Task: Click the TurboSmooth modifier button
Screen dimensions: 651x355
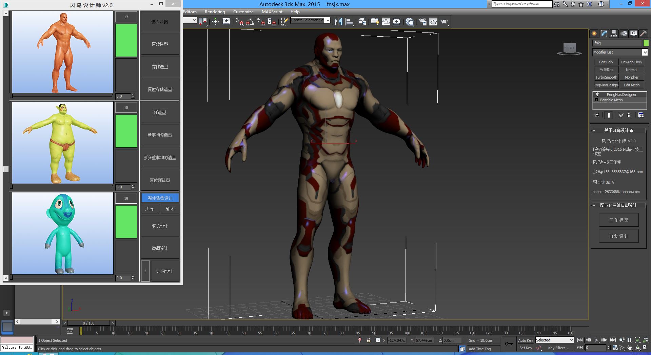Action: coord(606,77)
